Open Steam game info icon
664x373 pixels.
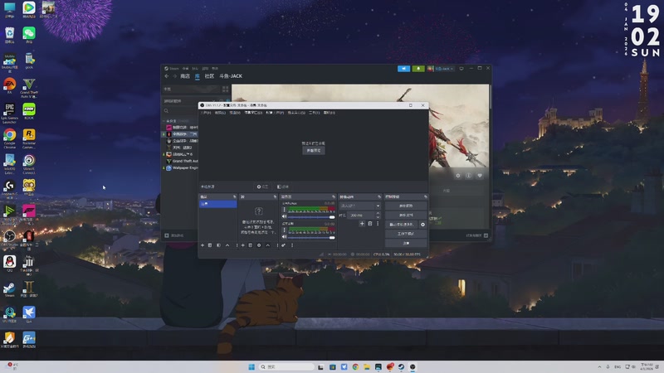point(468,176)
